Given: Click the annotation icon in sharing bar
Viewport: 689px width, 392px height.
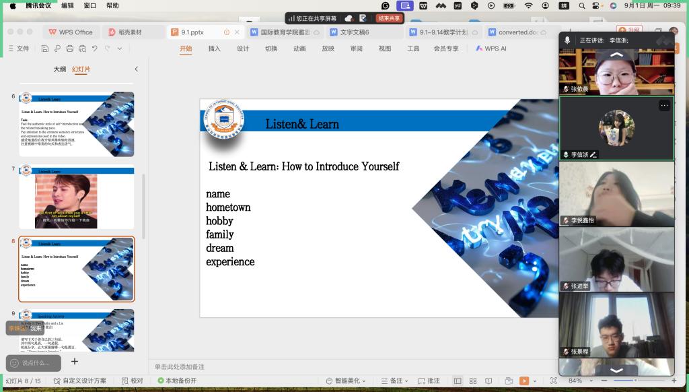Looking at the screenshot, I should (x=363, y=18).
